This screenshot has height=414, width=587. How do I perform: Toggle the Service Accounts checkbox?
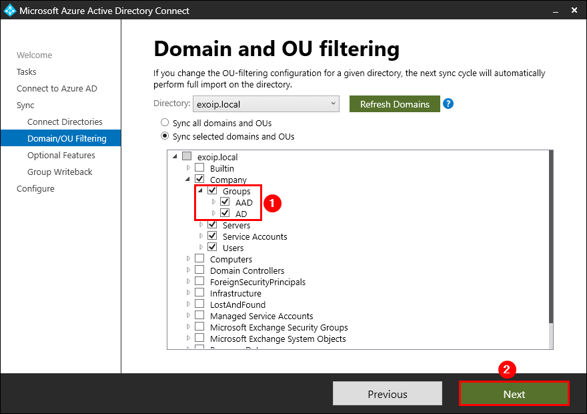coord(212,236)
